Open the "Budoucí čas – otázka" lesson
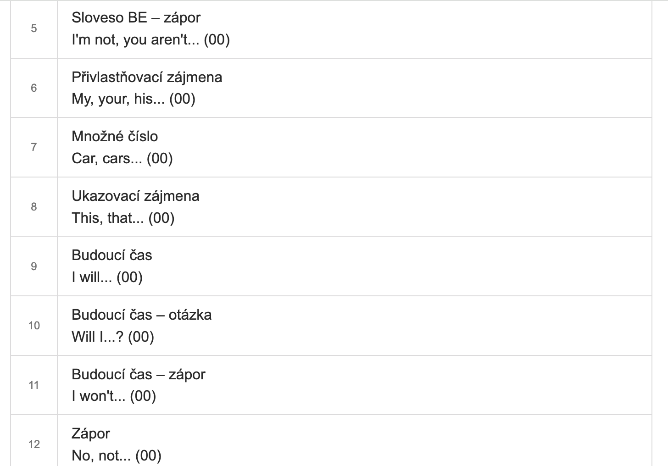 tap(141, 315)
